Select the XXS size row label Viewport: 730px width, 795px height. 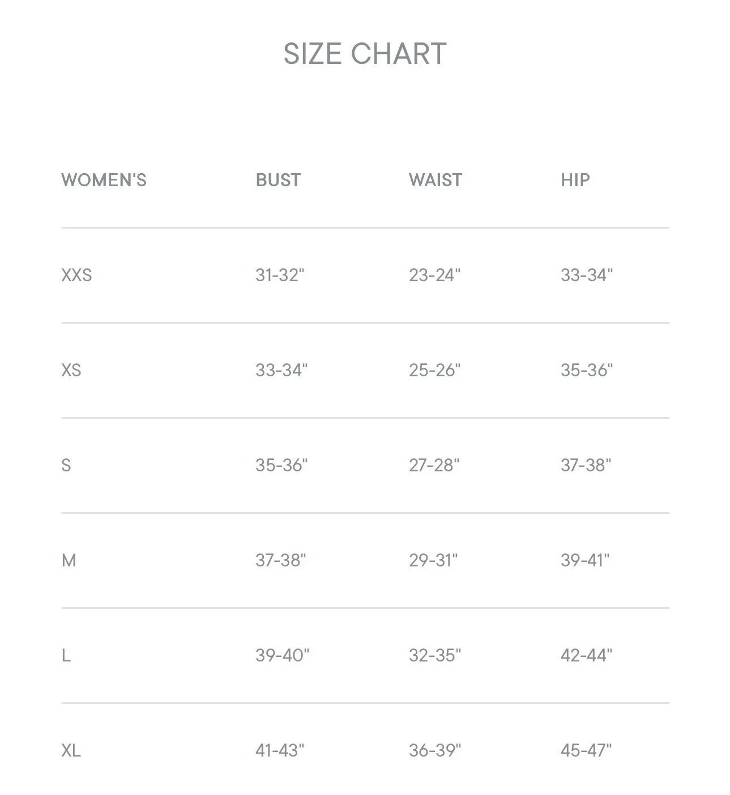coord(76,275)
